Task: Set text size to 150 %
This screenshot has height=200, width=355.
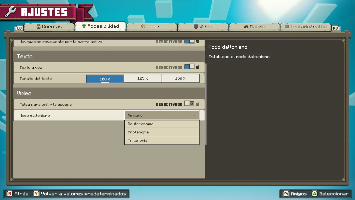Action: pyautogui.click(x=180, y=78)
